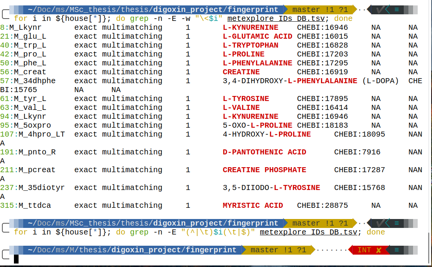Click the value 'CHEBI:18183'
This screenshot has height=267, width=432.
click(322, 125)
